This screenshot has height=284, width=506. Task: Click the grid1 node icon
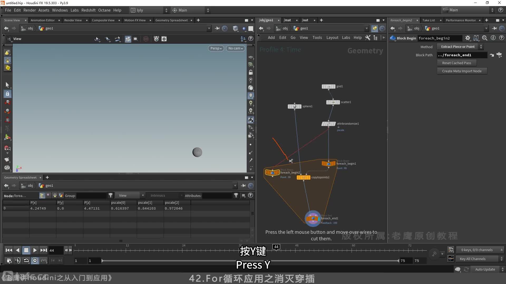click(x=329, y=86)
